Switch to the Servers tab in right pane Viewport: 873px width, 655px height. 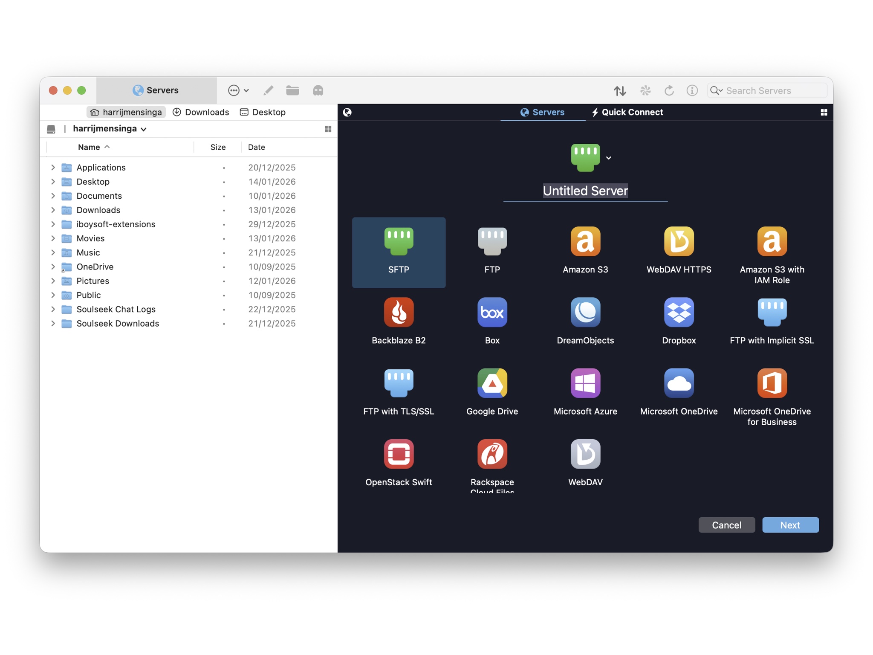tap(542, 112)
